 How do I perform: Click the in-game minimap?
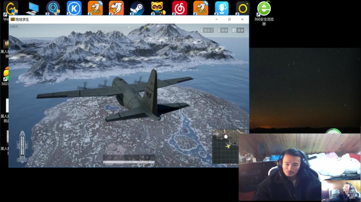coord(226,146)
